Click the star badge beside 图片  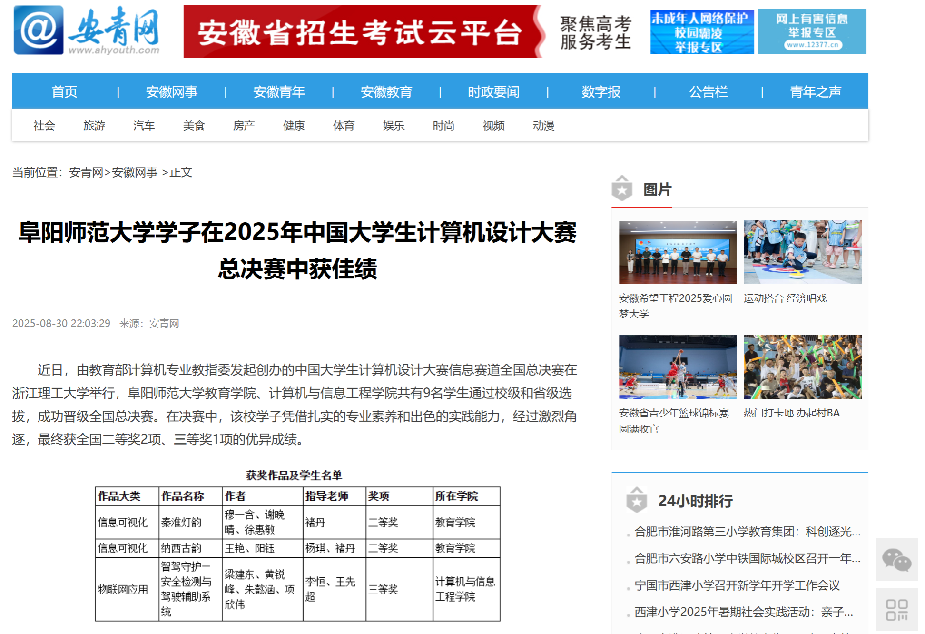click(x=622, y=189)
